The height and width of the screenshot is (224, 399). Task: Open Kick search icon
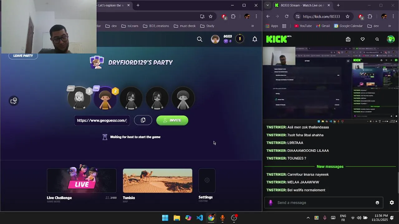(x=377, y=39)
